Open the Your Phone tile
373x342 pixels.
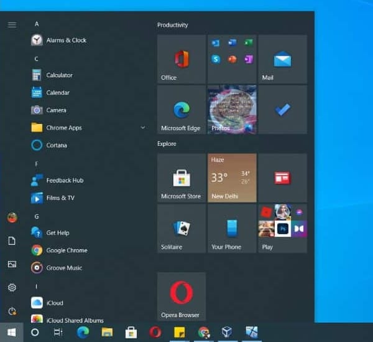[x=232, y=229]
